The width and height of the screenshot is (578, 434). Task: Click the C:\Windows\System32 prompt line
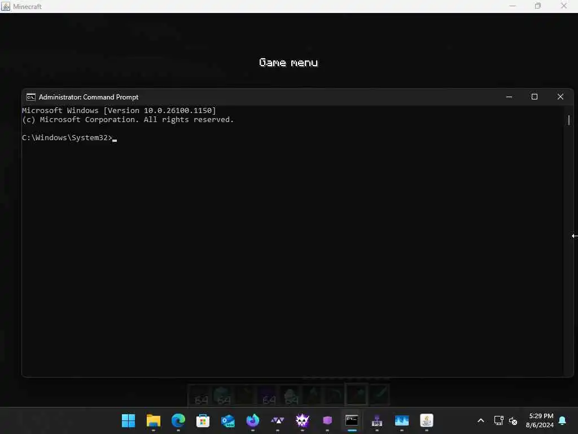(x=69, y=138)
